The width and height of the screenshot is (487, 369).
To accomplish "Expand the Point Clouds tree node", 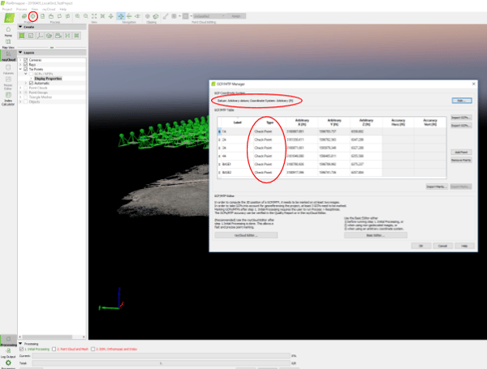I will pyautogui.click(x=22, y=88).
